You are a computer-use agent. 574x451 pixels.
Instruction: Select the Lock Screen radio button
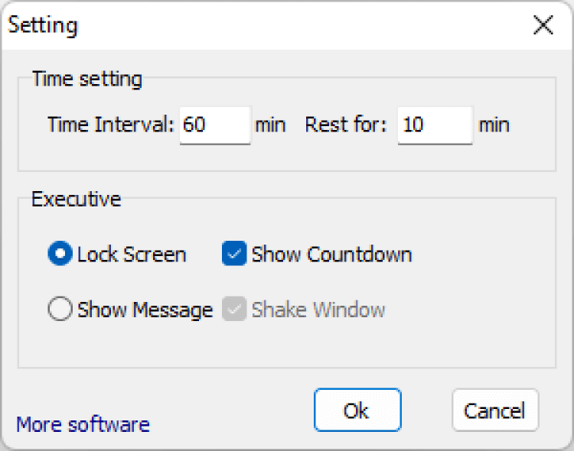60,255
